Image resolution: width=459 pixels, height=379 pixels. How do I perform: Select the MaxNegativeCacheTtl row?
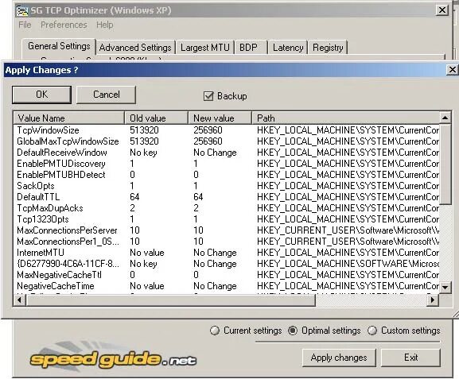[x=226, y=275]
